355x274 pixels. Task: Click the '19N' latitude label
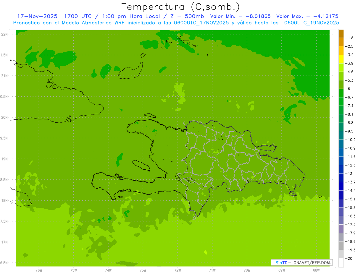tap(4, 159)
